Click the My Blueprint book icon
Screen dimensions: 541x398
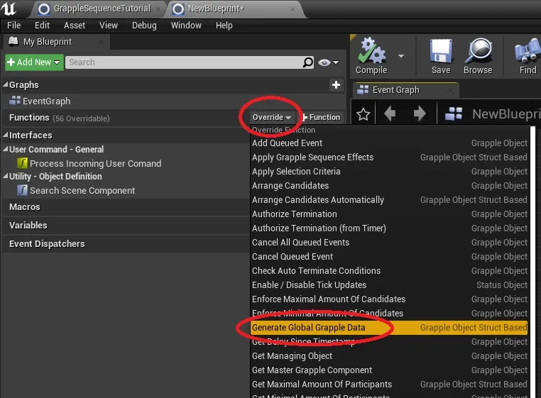click(13, 41)
